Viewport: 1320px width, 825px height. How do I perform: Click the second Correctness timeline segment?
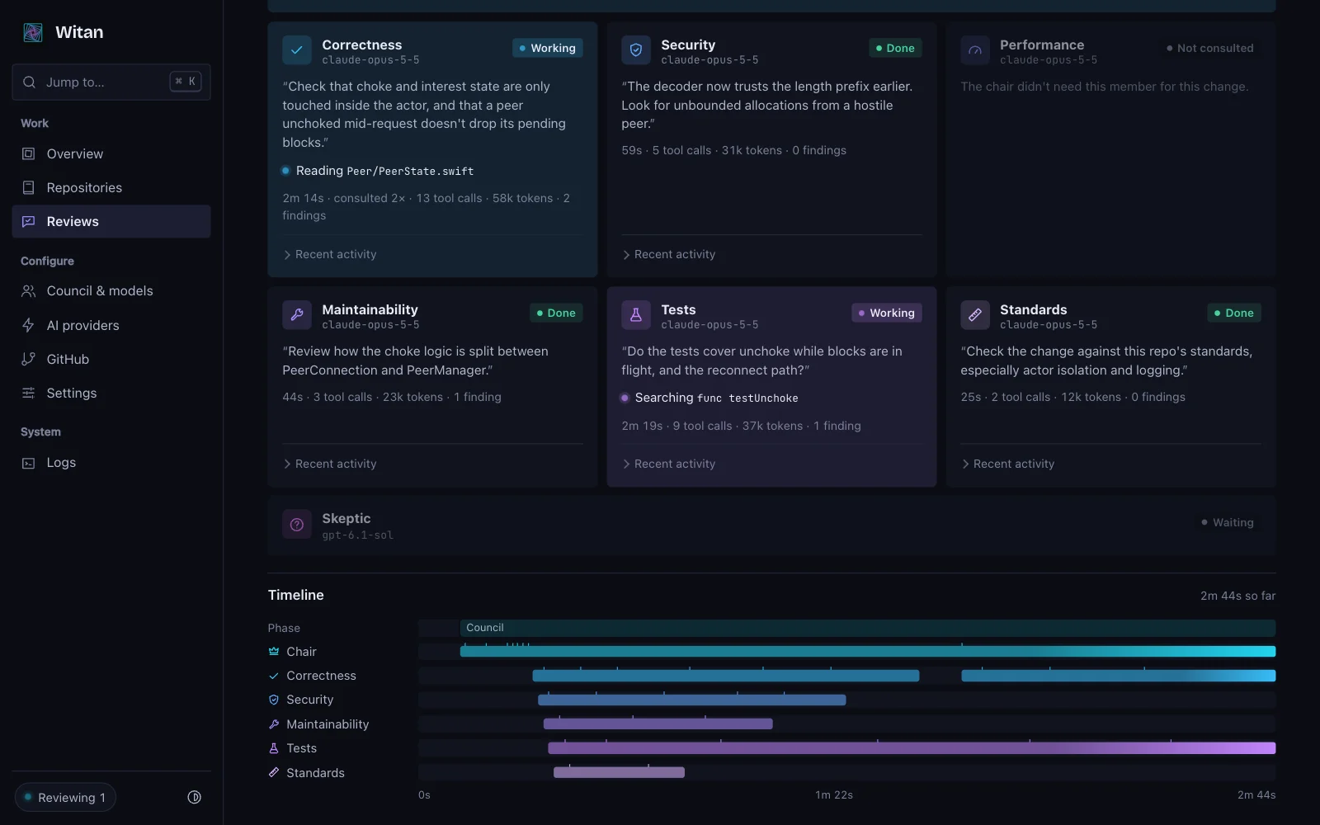coord(1118,676)
